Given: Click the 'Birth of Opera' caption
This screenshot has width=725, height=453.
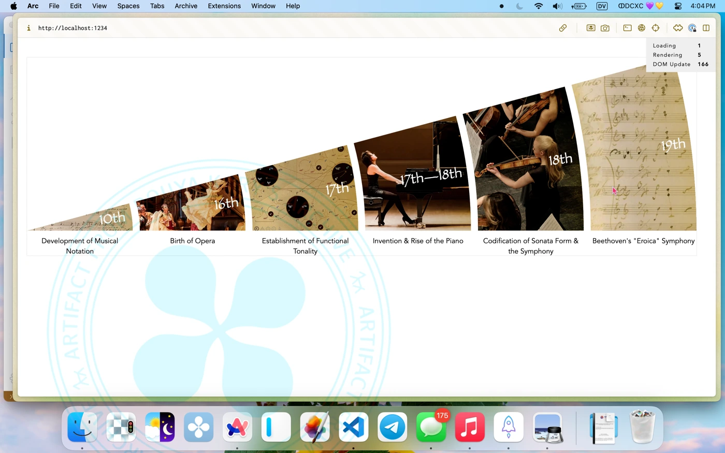Looking at the screenshot, I should point(193,241).
